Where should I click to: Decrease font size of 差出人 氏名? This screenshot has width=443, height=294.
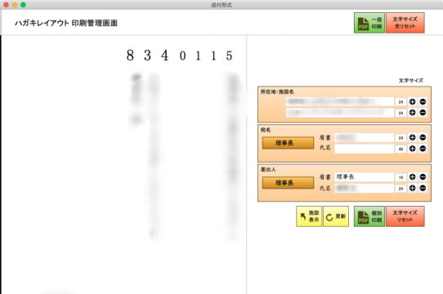[423, 188]
